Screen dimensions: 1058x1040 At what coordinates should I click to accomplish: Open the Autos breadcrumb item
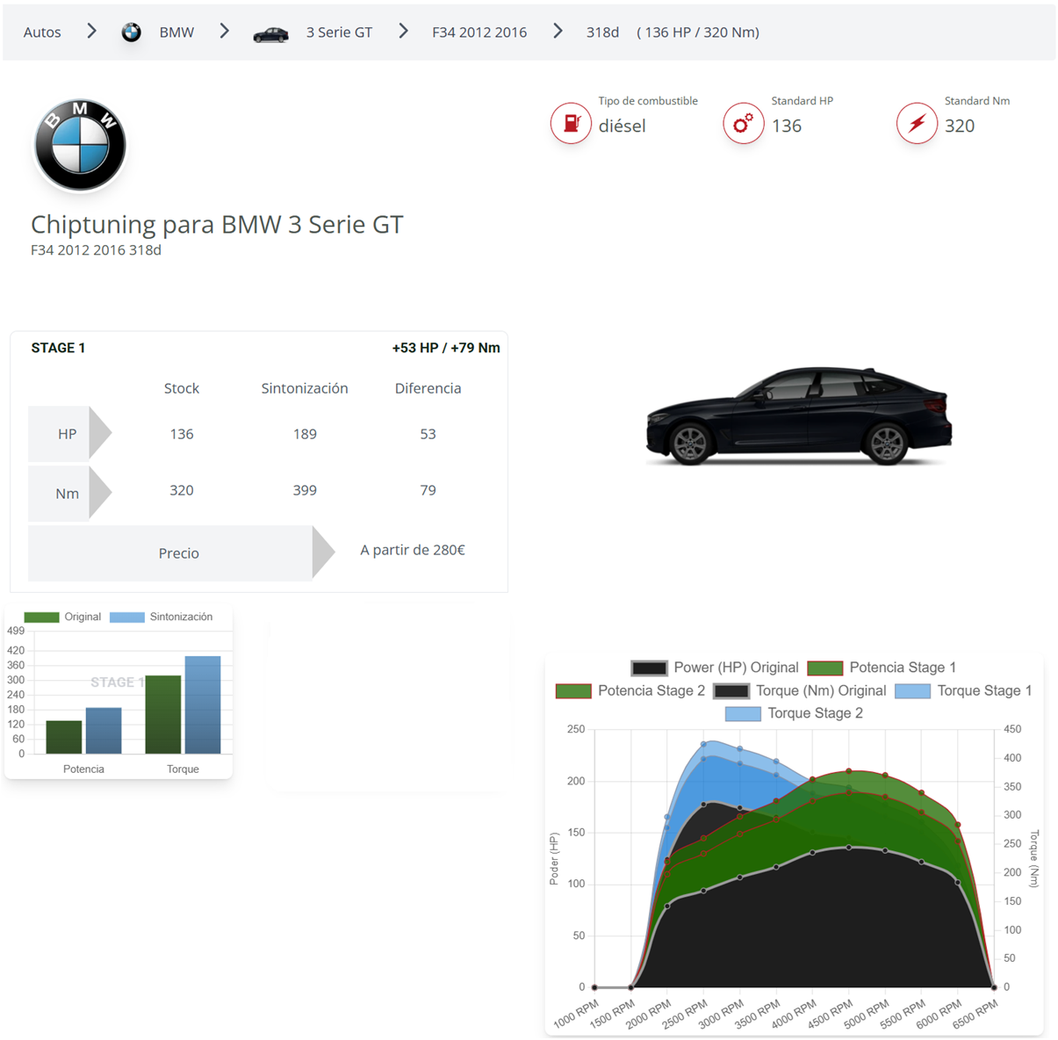tap(42, 32)
